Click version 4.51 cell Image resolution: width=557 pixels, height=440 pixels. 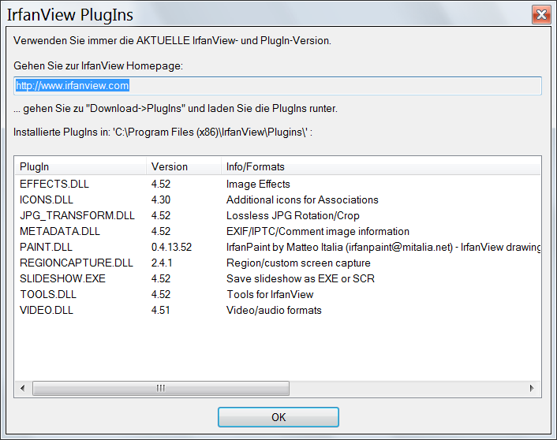tap(161, 310)
